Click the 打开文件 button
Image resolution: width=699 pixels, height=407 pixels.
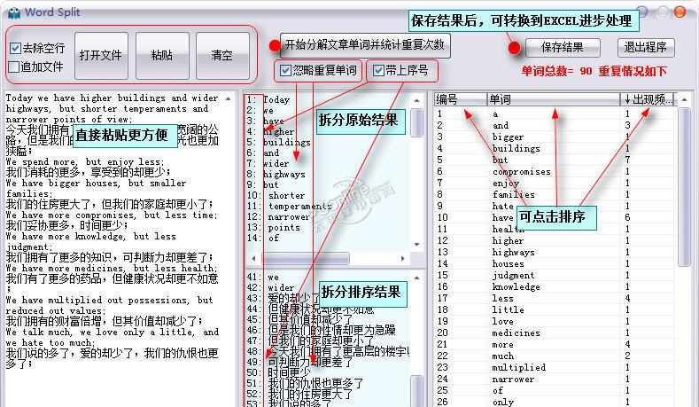(101, 55)
